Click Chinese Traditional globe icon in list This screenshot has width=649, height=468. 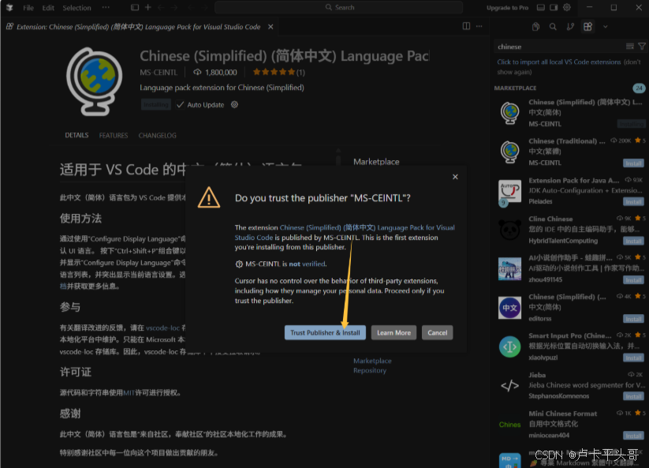[x=510, y=152]
